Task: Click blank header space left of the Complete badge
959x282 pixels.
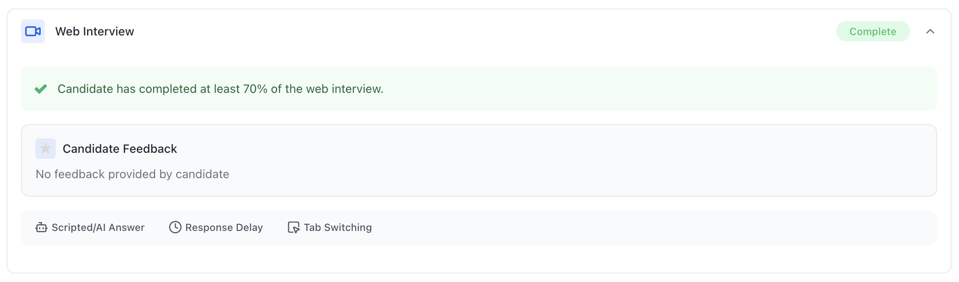Action: point(465,31)
